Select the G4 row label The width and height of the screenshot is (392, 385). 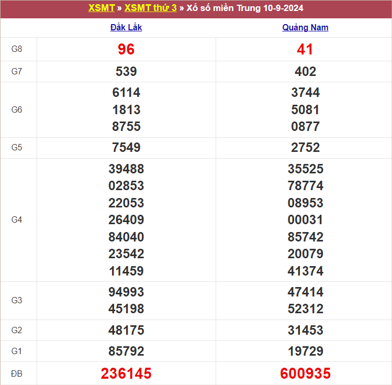pos(17,220)
